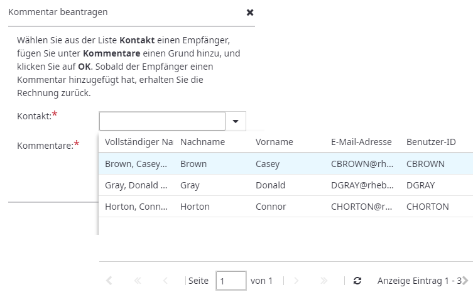This screenshot has height=297, width=473.
Task: Click the page number field
Action: pos(231,281)
